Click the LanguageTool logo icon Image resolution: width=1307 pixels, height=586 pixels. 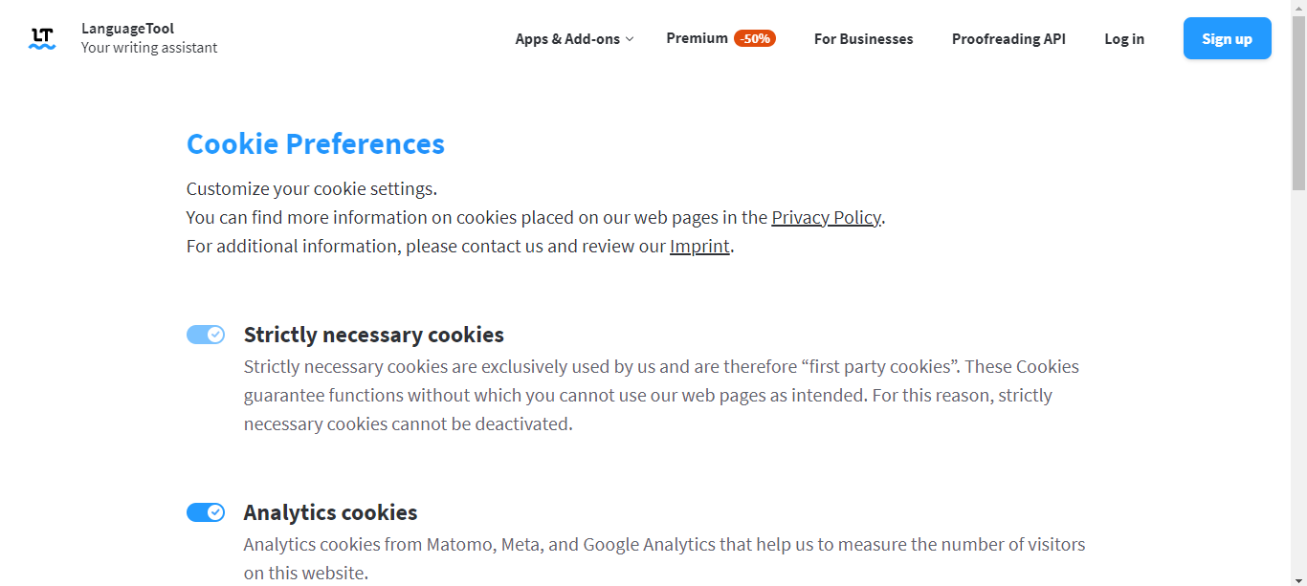pos(42,38)
